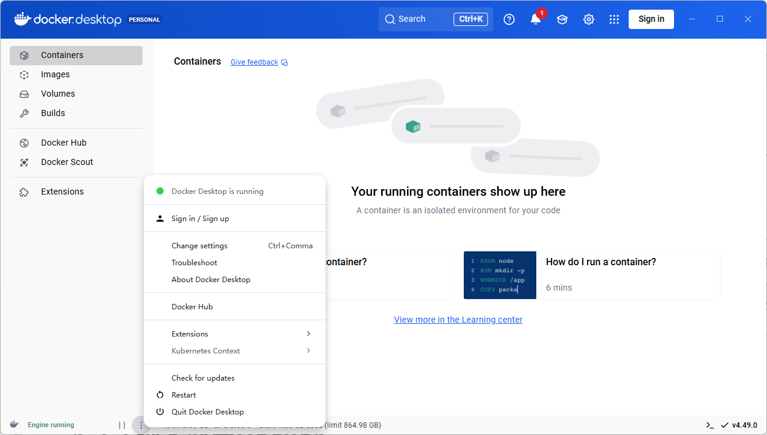The image size is (767, 435).
Task: Open the apps grid icon in header
Action: [614, 19]
